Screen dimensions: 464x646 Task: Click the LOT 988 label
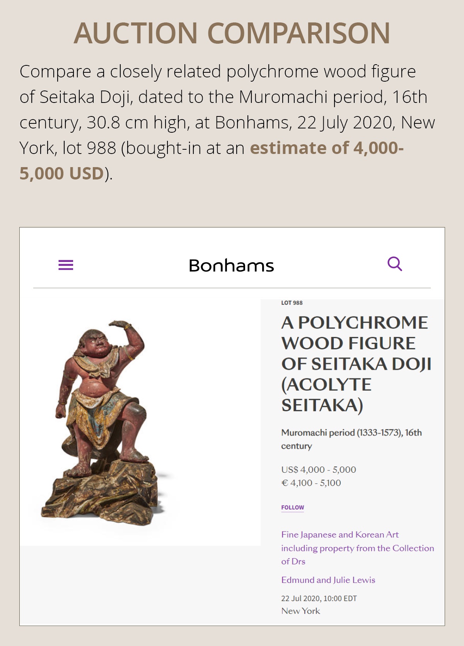pos(292,303)
